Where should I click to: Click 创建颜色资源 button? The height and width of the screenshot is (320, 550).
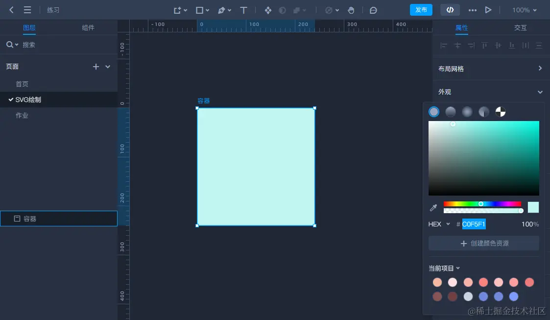tap(484, 243)
